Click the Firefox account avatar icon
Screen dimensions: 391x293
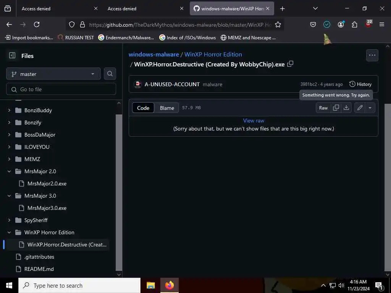[341, 24]
